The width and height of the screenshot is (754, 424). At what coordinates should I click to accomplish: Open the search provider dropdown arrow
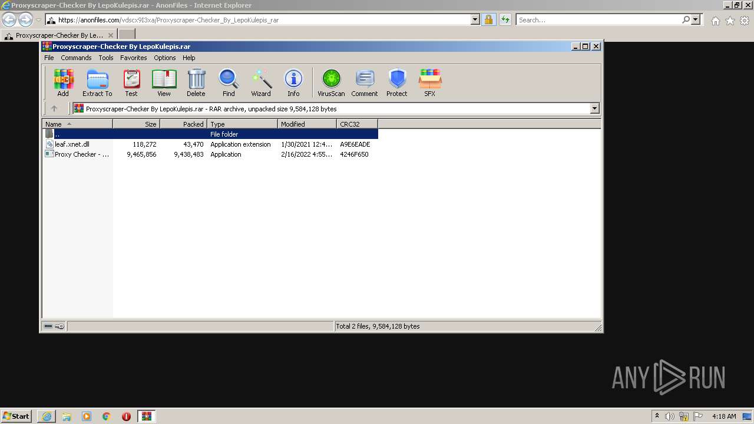(696, 19)
